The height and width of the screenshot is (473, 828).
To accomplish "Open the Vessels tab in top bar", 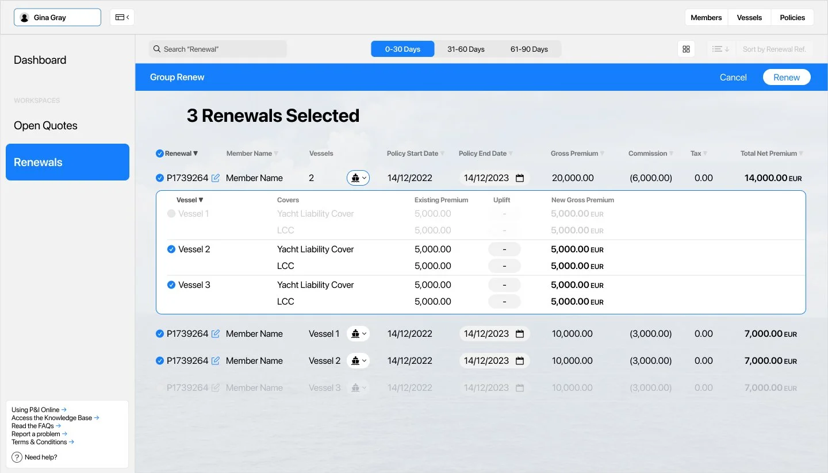I will click(749, 17).
